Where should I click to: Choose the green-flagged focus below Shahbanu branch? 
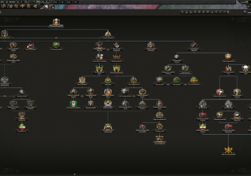tap(74, 105)
